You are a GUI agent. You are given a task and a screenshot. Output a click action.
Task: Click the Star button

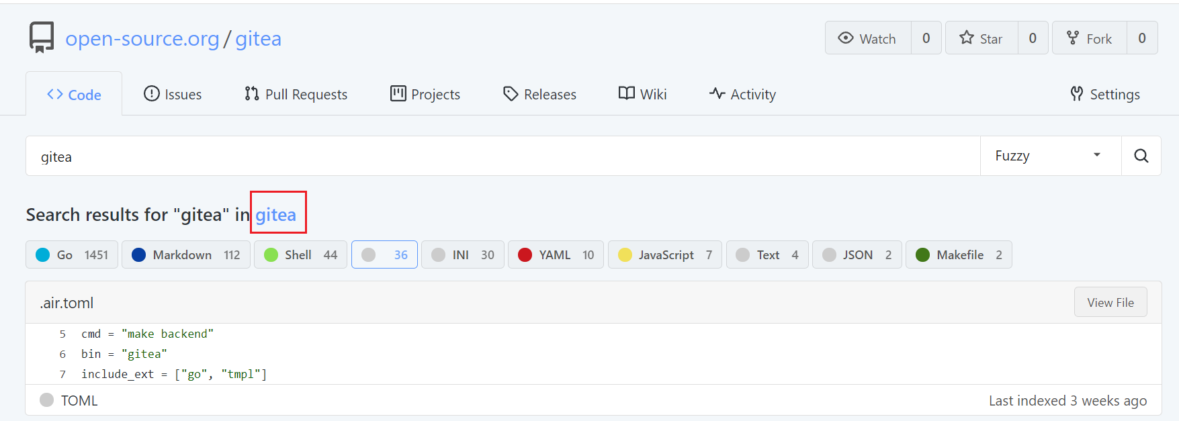(x=981, y=38)
